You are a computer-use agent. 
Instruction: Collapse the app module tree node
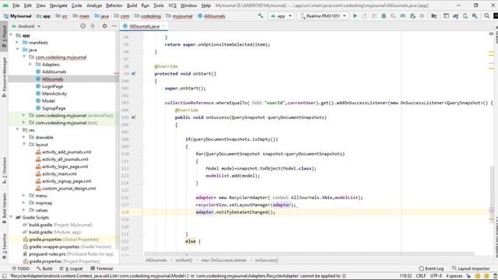coord(12,35)
